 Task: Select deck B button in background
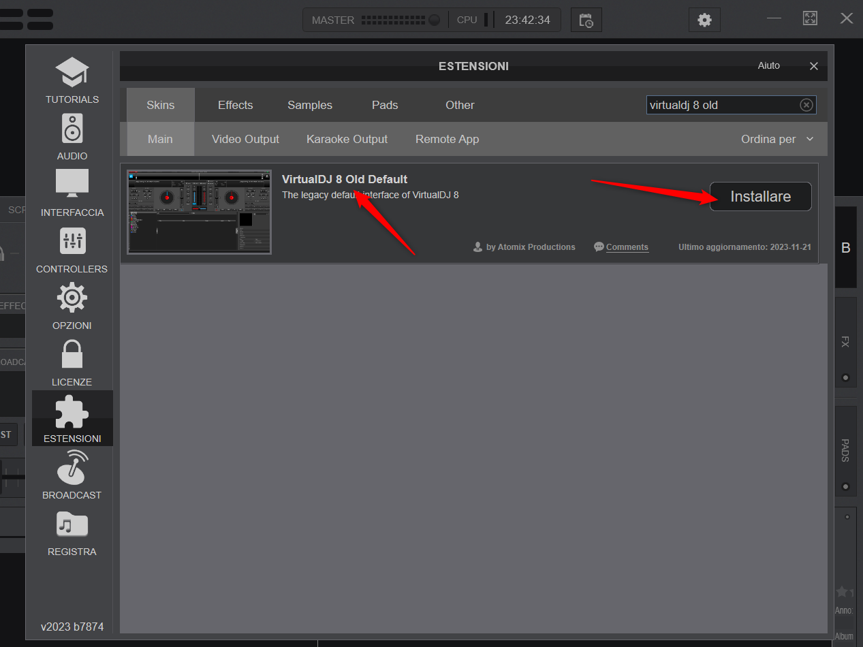point(846,248)
